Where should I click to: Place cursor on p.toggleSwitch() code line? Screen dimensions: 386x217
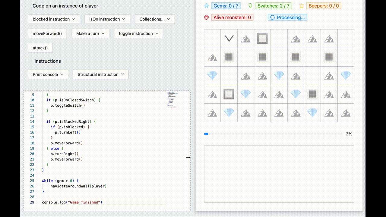(68, 105)
